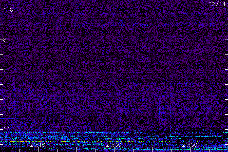
Task: Select the 20:30 time label
Action: pos(114,145)
